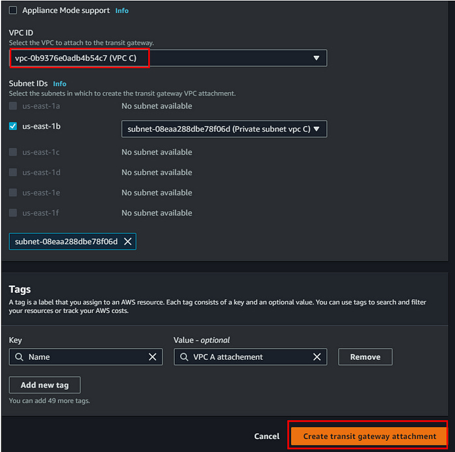Open the Private subnet vpc C dropdown
Viewport: 455px width, 452px height.
224,129
